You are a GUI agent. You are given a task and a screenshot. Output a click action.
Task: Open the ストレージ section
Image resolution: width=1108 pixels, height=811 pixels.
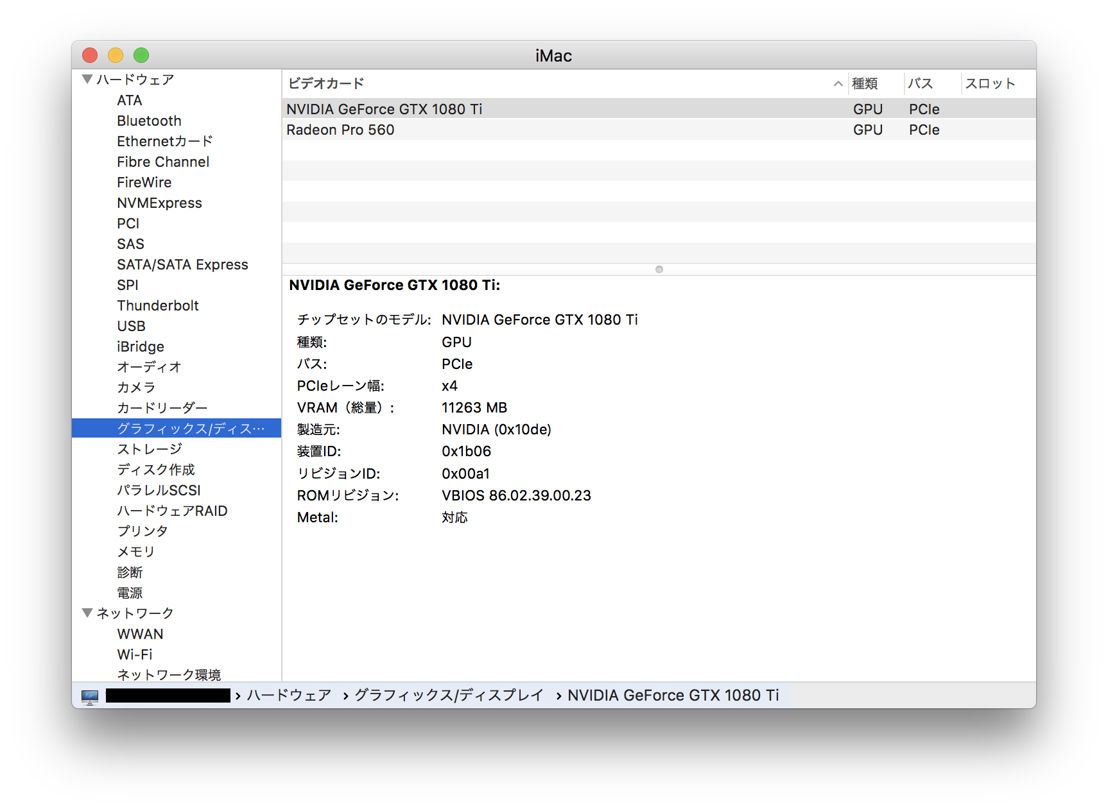click(149, 448)
